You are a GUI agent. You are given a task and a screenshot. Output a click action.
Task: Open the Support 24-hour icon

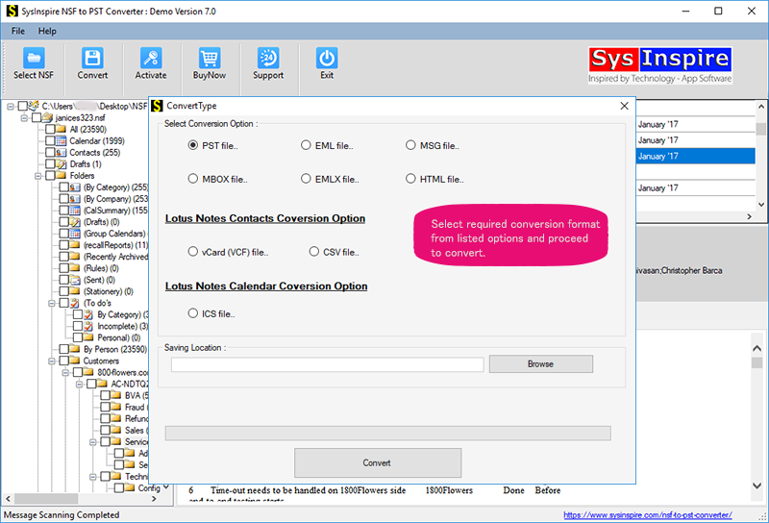pyautogui.click(x=268, y=58)
